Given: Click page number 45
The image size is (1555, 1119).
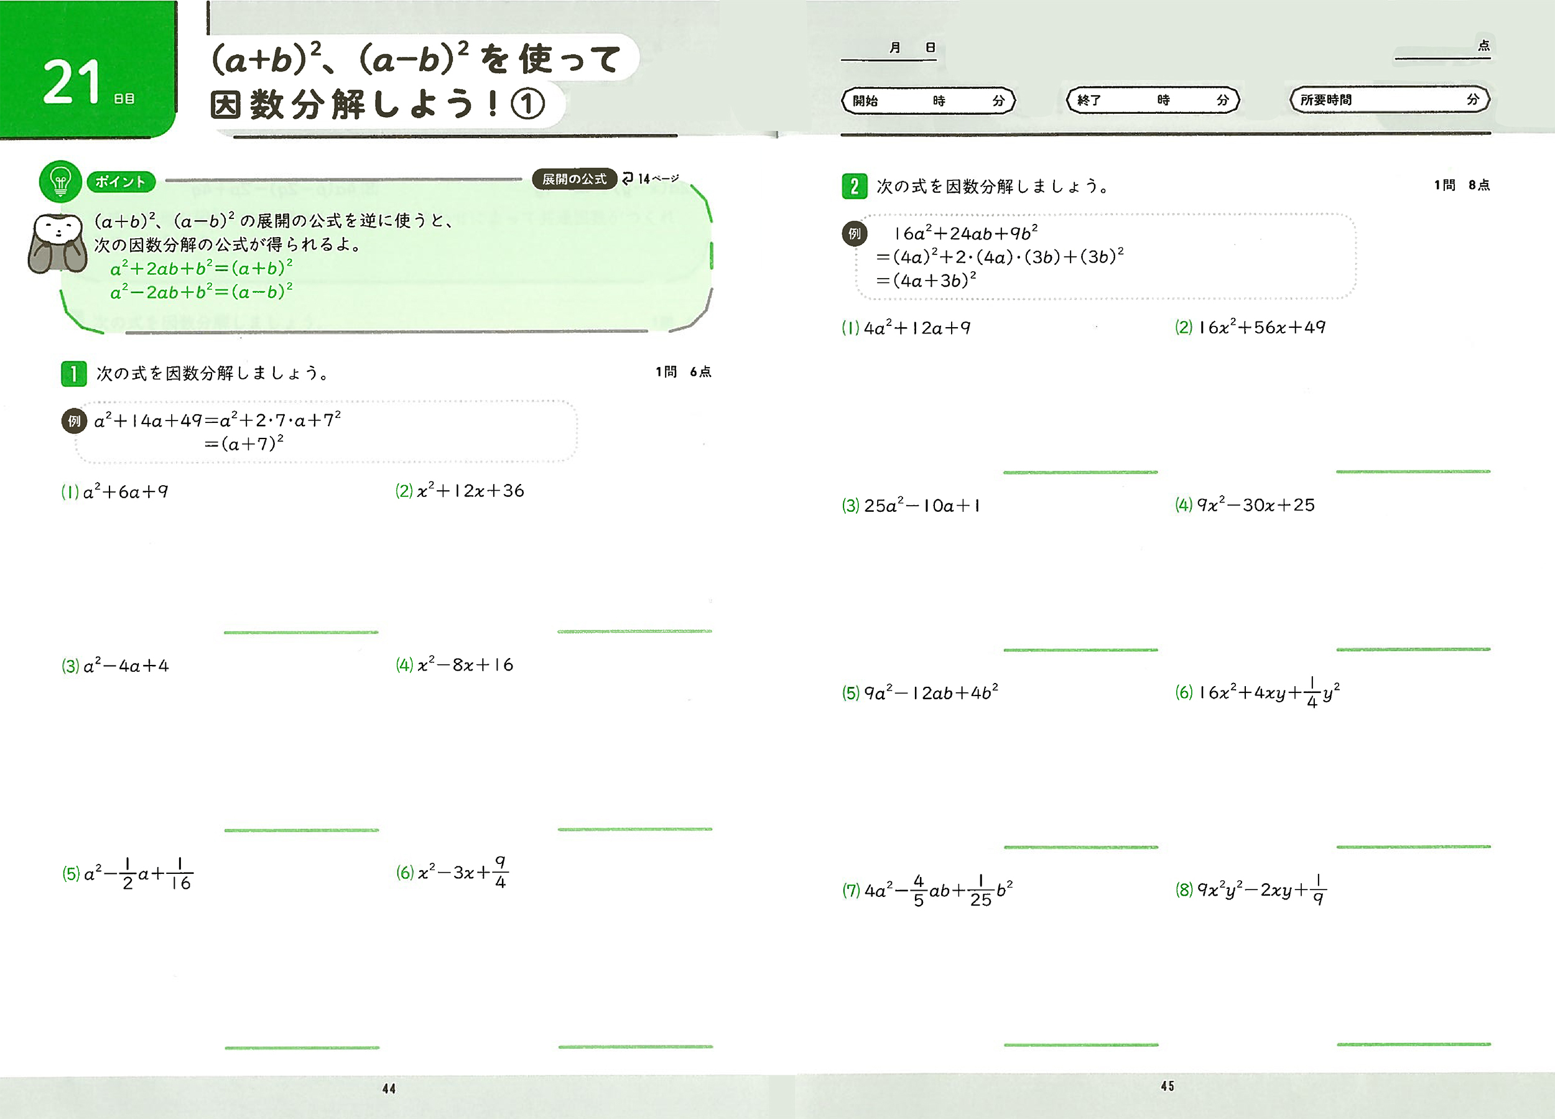Looking at the screenshot, I should 1167,1086.
